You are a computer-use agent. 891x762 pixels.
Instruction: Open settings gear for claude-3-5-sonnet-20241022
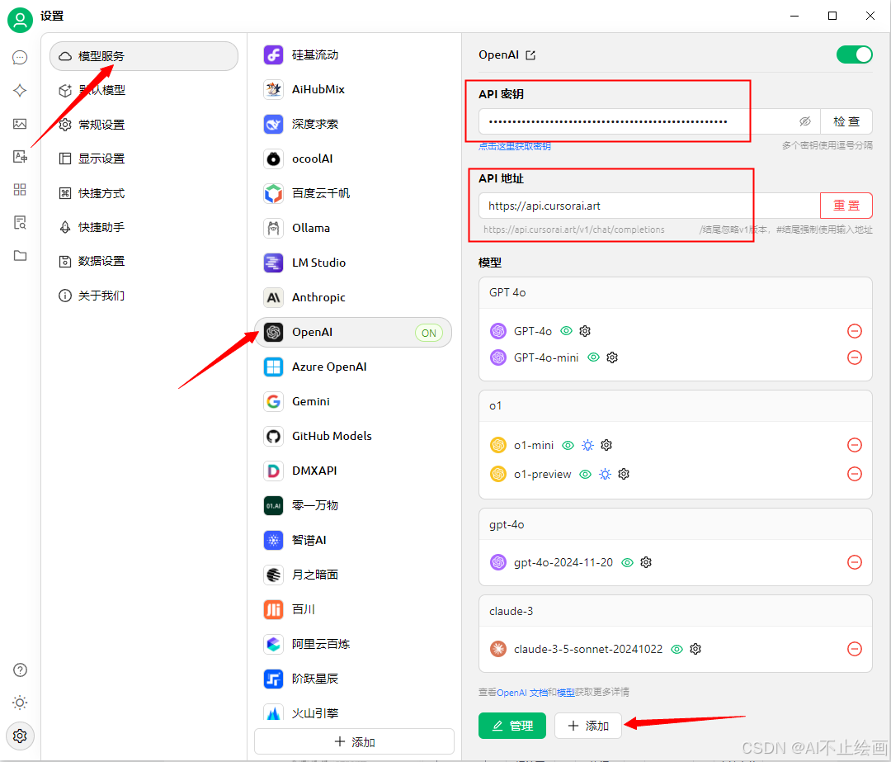695,649
